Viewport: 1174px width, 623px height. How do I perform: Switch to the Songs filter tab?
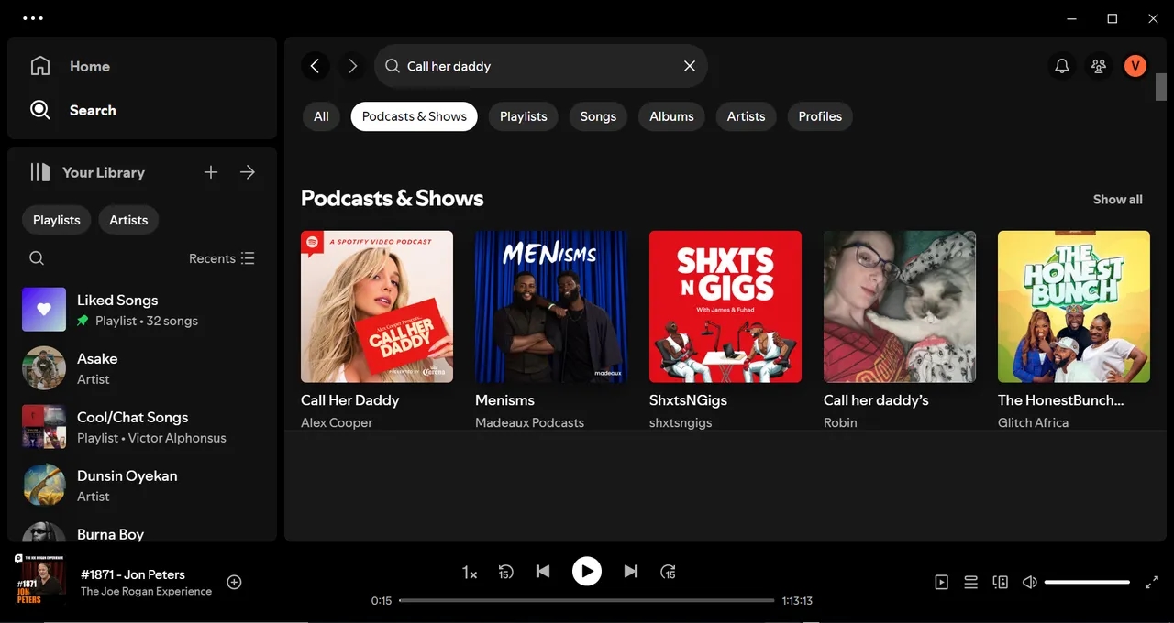[x=598, y=116]
